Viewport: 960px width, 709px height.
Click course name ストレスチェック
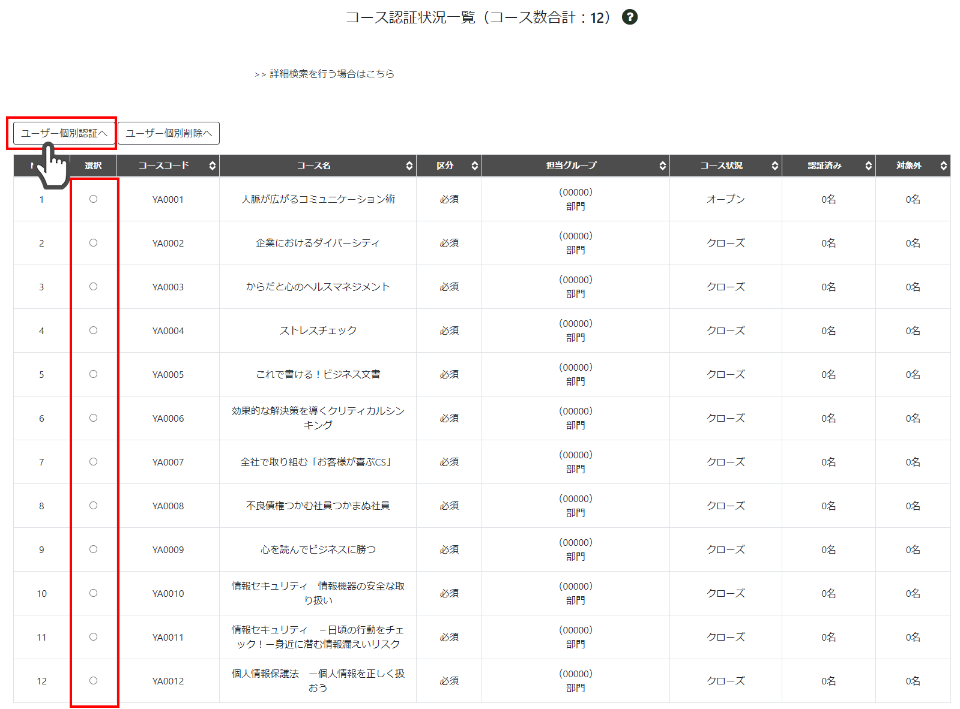(x=318, y=331)
